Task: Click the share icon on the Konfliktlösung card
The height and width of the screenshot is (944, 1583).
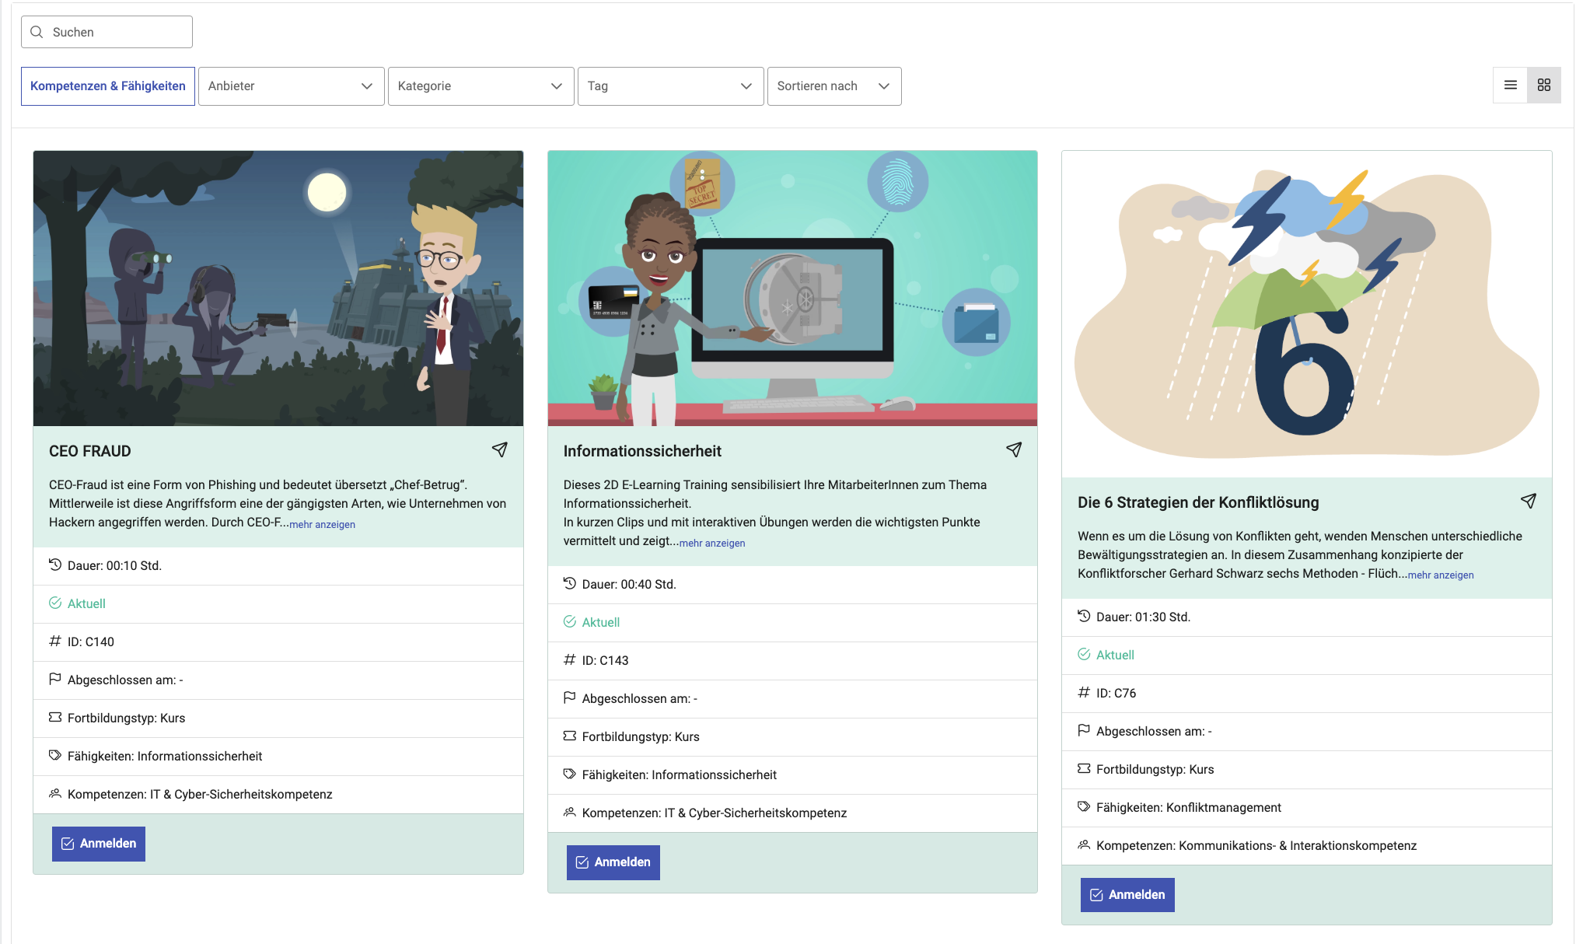Action: point(1528,501)
